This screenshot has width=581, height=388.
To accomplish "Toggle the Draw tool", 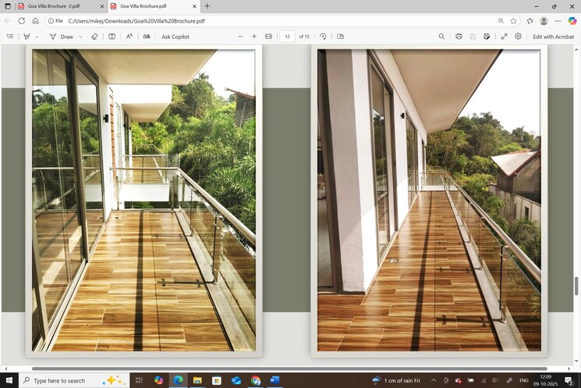I will pyautogui.click(x=62, y=37).
